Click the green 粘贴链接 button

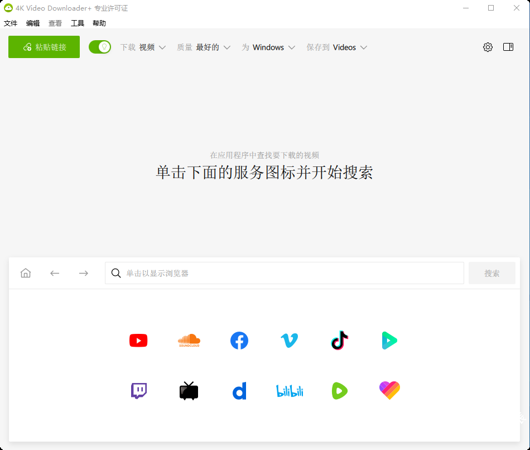[44, 47]
